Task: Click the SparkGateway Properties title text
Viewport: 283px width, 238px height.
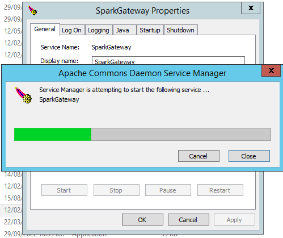Action: (x=142, y=11)
